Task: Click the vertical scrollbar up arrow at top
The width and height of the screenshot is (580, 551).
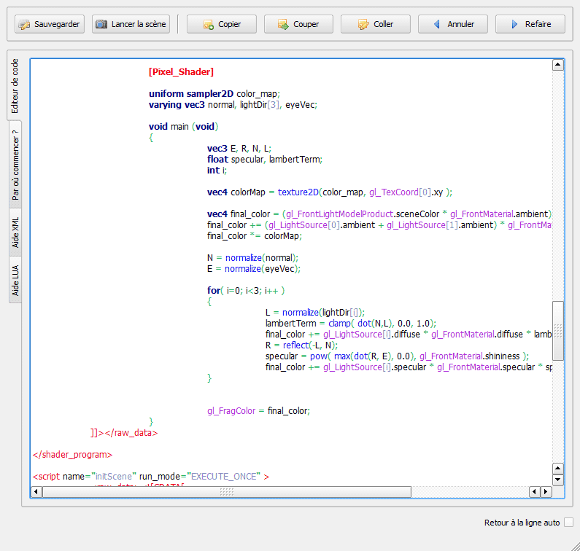Action: pyautogui.click(x=558, y=65)
